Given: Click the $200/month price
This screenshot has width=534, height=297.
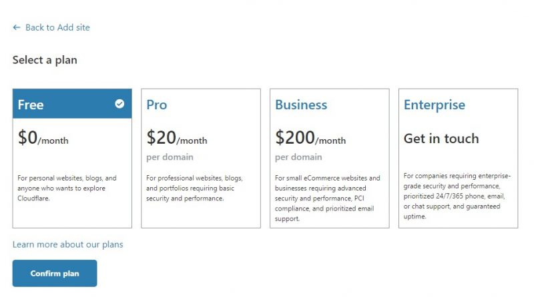Looking at the screenshot, I should 310,139.
